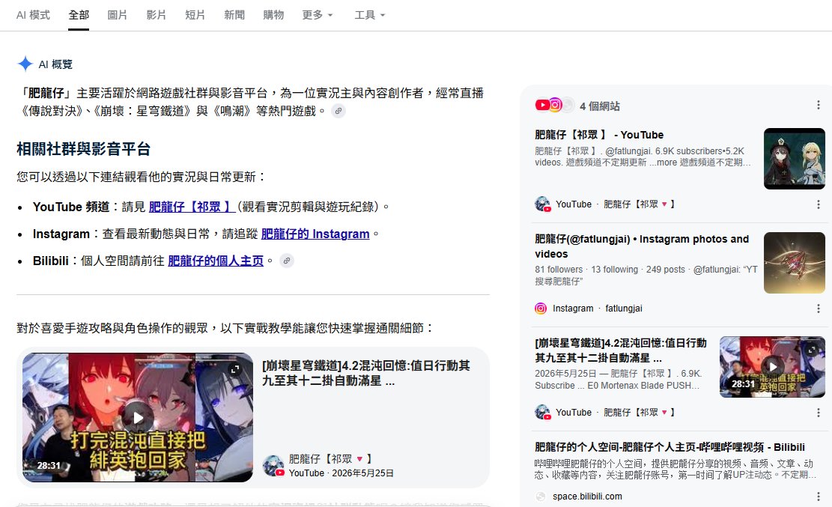This screenshot has height=507, width=832.
Task: Click the 81 followers Instagram snippet text
Action: pyautogui.click(x=646, y=275)
